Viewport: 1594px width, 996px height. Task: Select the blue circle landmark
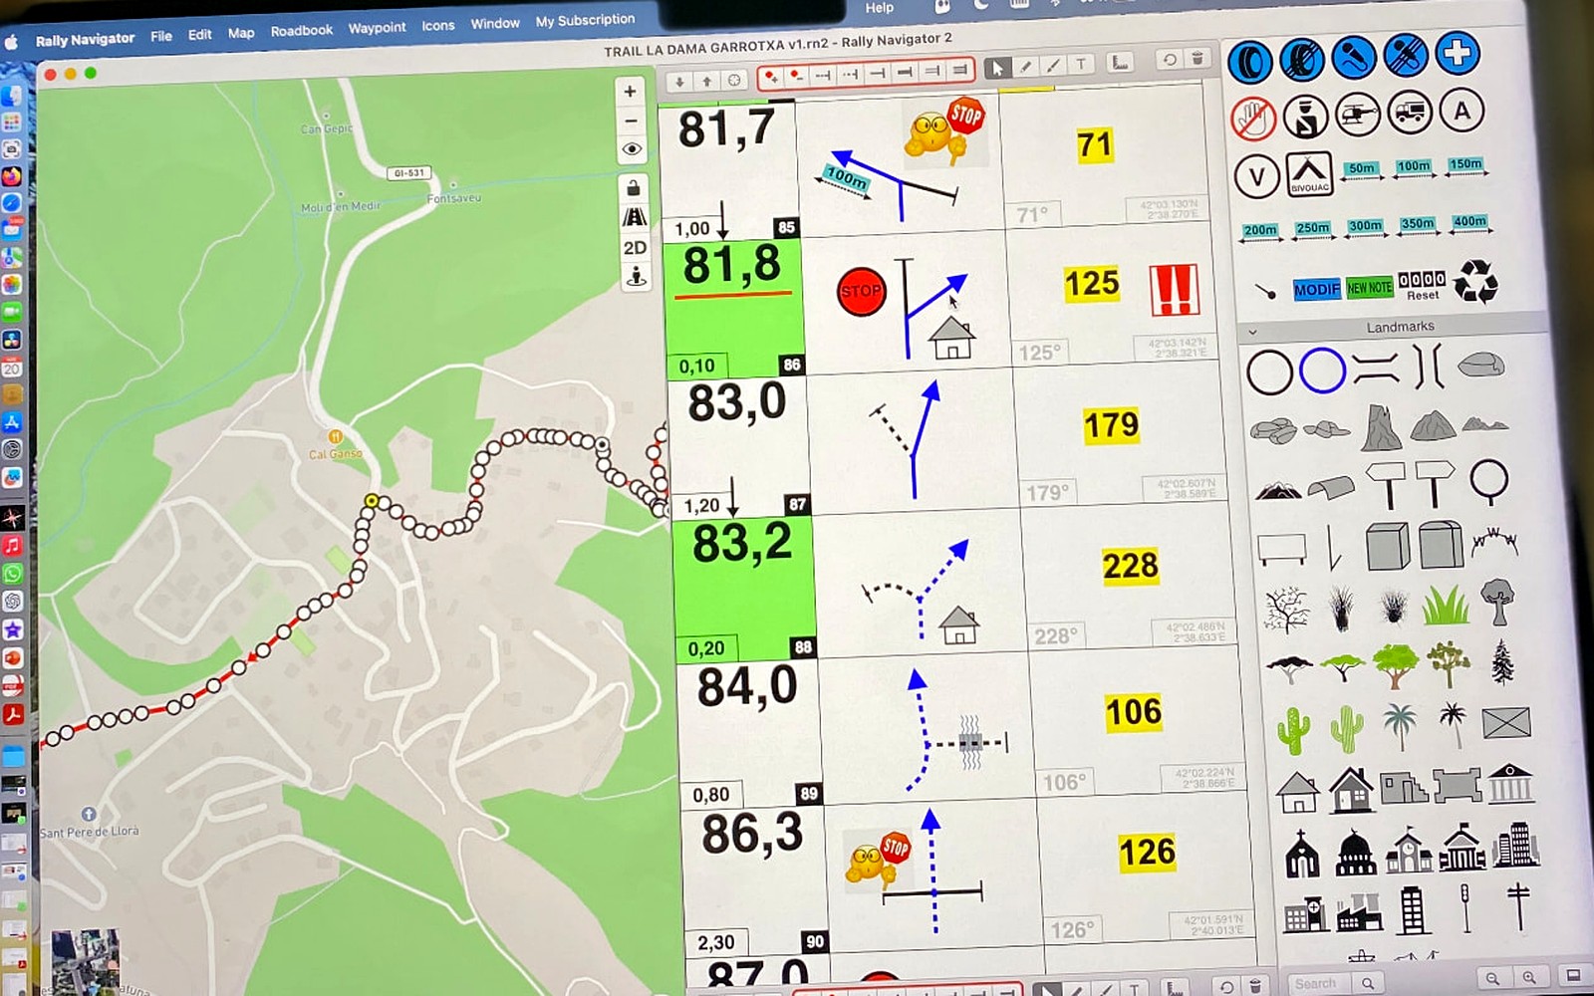(x=1322, y=371)
